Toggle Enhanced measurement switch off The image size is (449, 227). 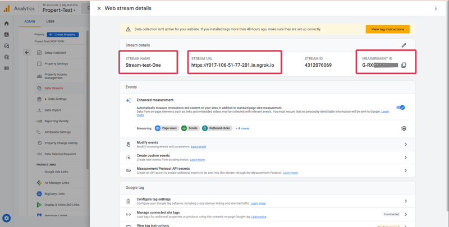click(x=401, y=108)
